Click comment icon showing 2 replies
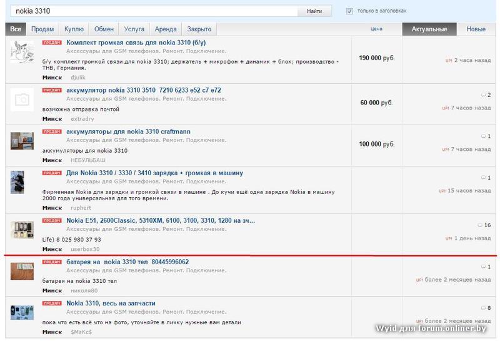Image resolution: width=500 pixels, height=343 pixels. pyautogui.click(x=483, y=95)
